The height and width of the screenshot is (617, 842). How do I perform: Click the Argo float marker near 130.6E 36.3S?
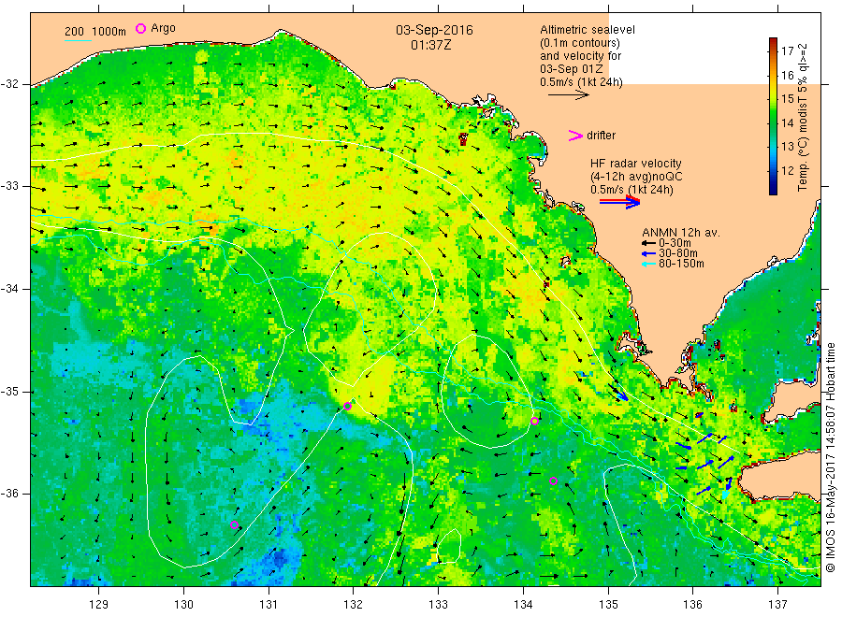coord(234,524)
